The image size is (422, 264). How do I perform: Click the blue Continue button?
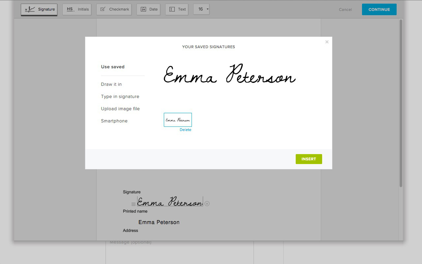coord(379,10)
